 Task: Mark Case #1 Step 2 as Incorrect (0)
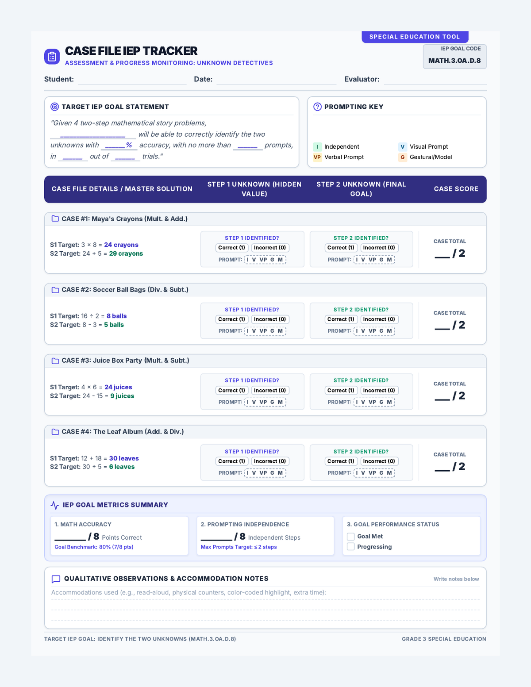[379, 248]
